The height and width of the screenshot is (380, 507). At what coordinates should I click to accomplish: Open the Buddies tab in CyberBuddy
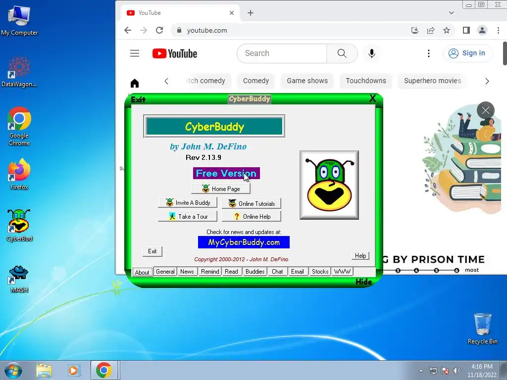click(255, 272)
